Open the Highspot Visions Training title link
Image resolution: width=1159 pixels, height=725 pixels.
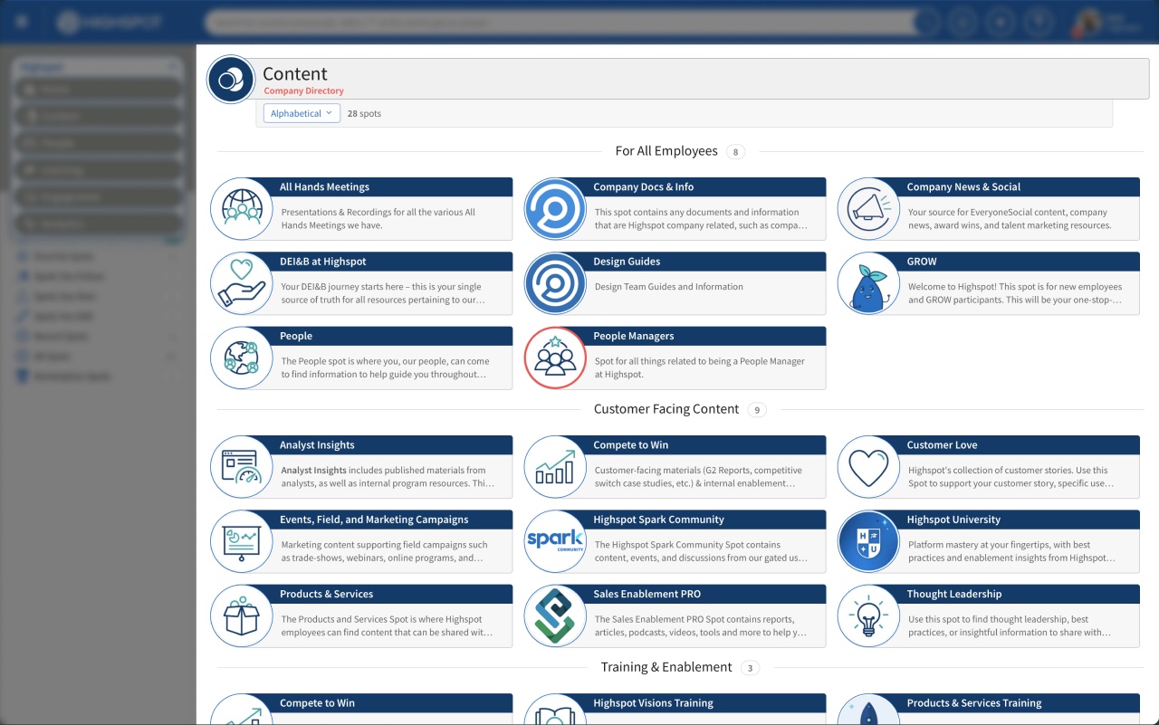pyautogui.click(x=653, y=703)
